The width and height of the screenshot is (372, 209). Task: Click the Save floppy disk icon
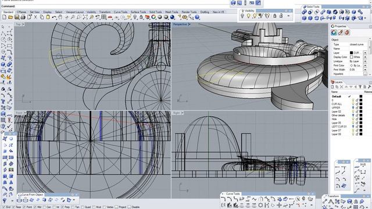pos(17,17)
